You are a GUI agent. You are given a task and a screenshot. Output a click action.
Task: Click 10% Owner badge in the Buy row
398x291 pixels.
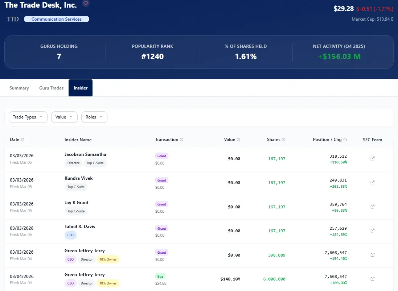coord(108,283)
